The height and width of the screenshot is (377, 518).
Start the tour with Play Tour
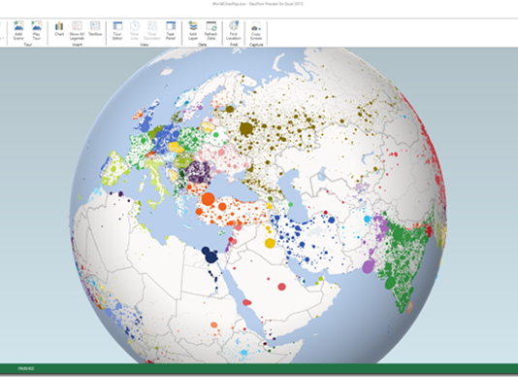coord(36,30)
